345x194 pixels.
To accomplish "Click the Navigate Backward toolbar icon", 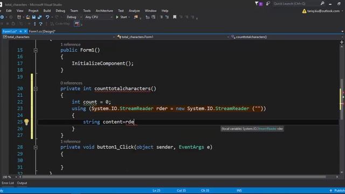I will [2, 17].
